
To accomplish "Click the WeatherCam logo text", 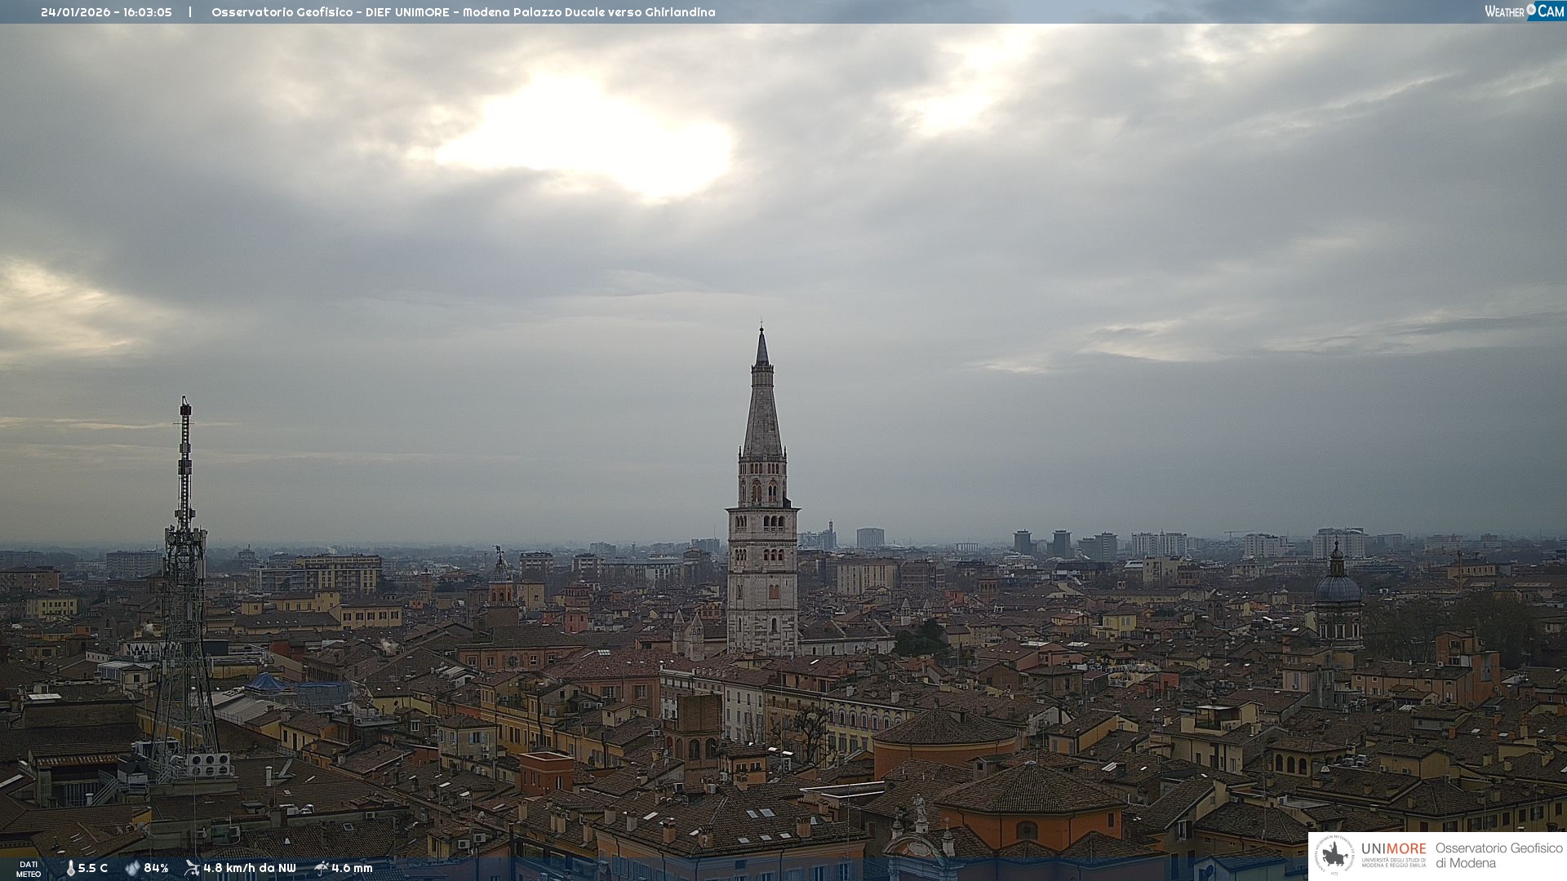I will click(1504, 11).
